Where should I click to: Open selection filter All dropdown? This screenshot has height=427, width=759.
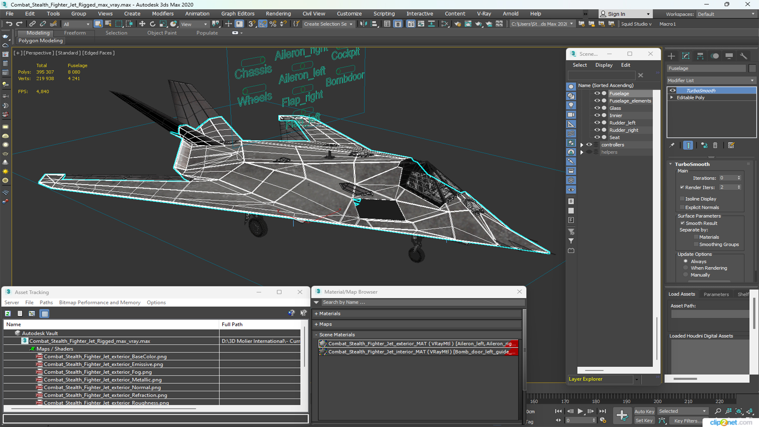77,24
